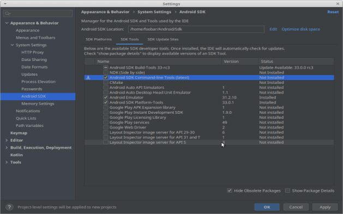
Task: Uncheck the Android Emulator checkbox
Action: pyautogui.click(x=106, y=97)
